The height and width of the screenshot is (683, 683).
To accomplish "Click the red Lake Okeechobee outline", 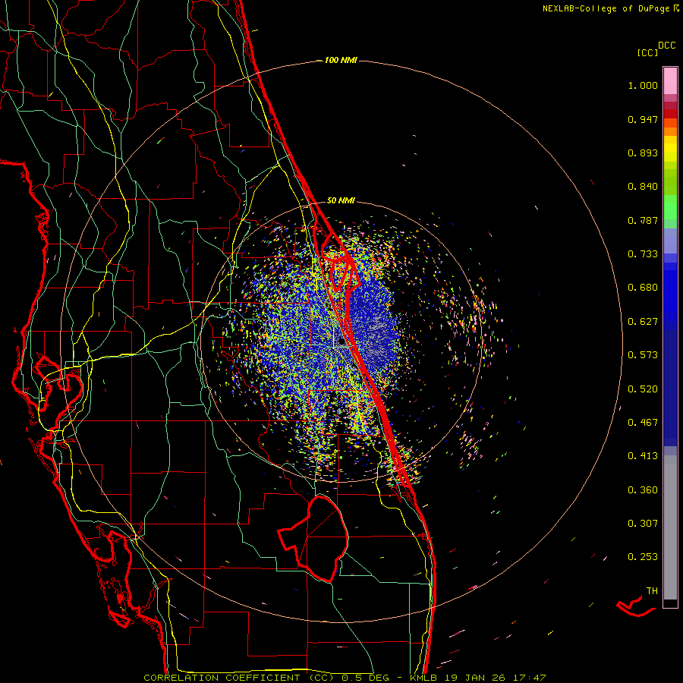I will tap(313, 539).
